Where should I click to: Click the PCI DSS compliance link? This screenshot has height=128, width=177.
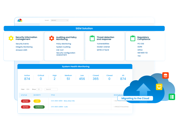(x=141, y=44)
